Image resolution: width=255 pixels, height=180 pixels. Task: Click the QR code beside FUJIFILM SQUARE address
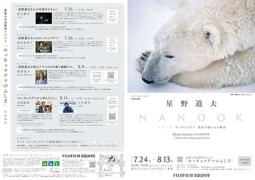(92, 164)
